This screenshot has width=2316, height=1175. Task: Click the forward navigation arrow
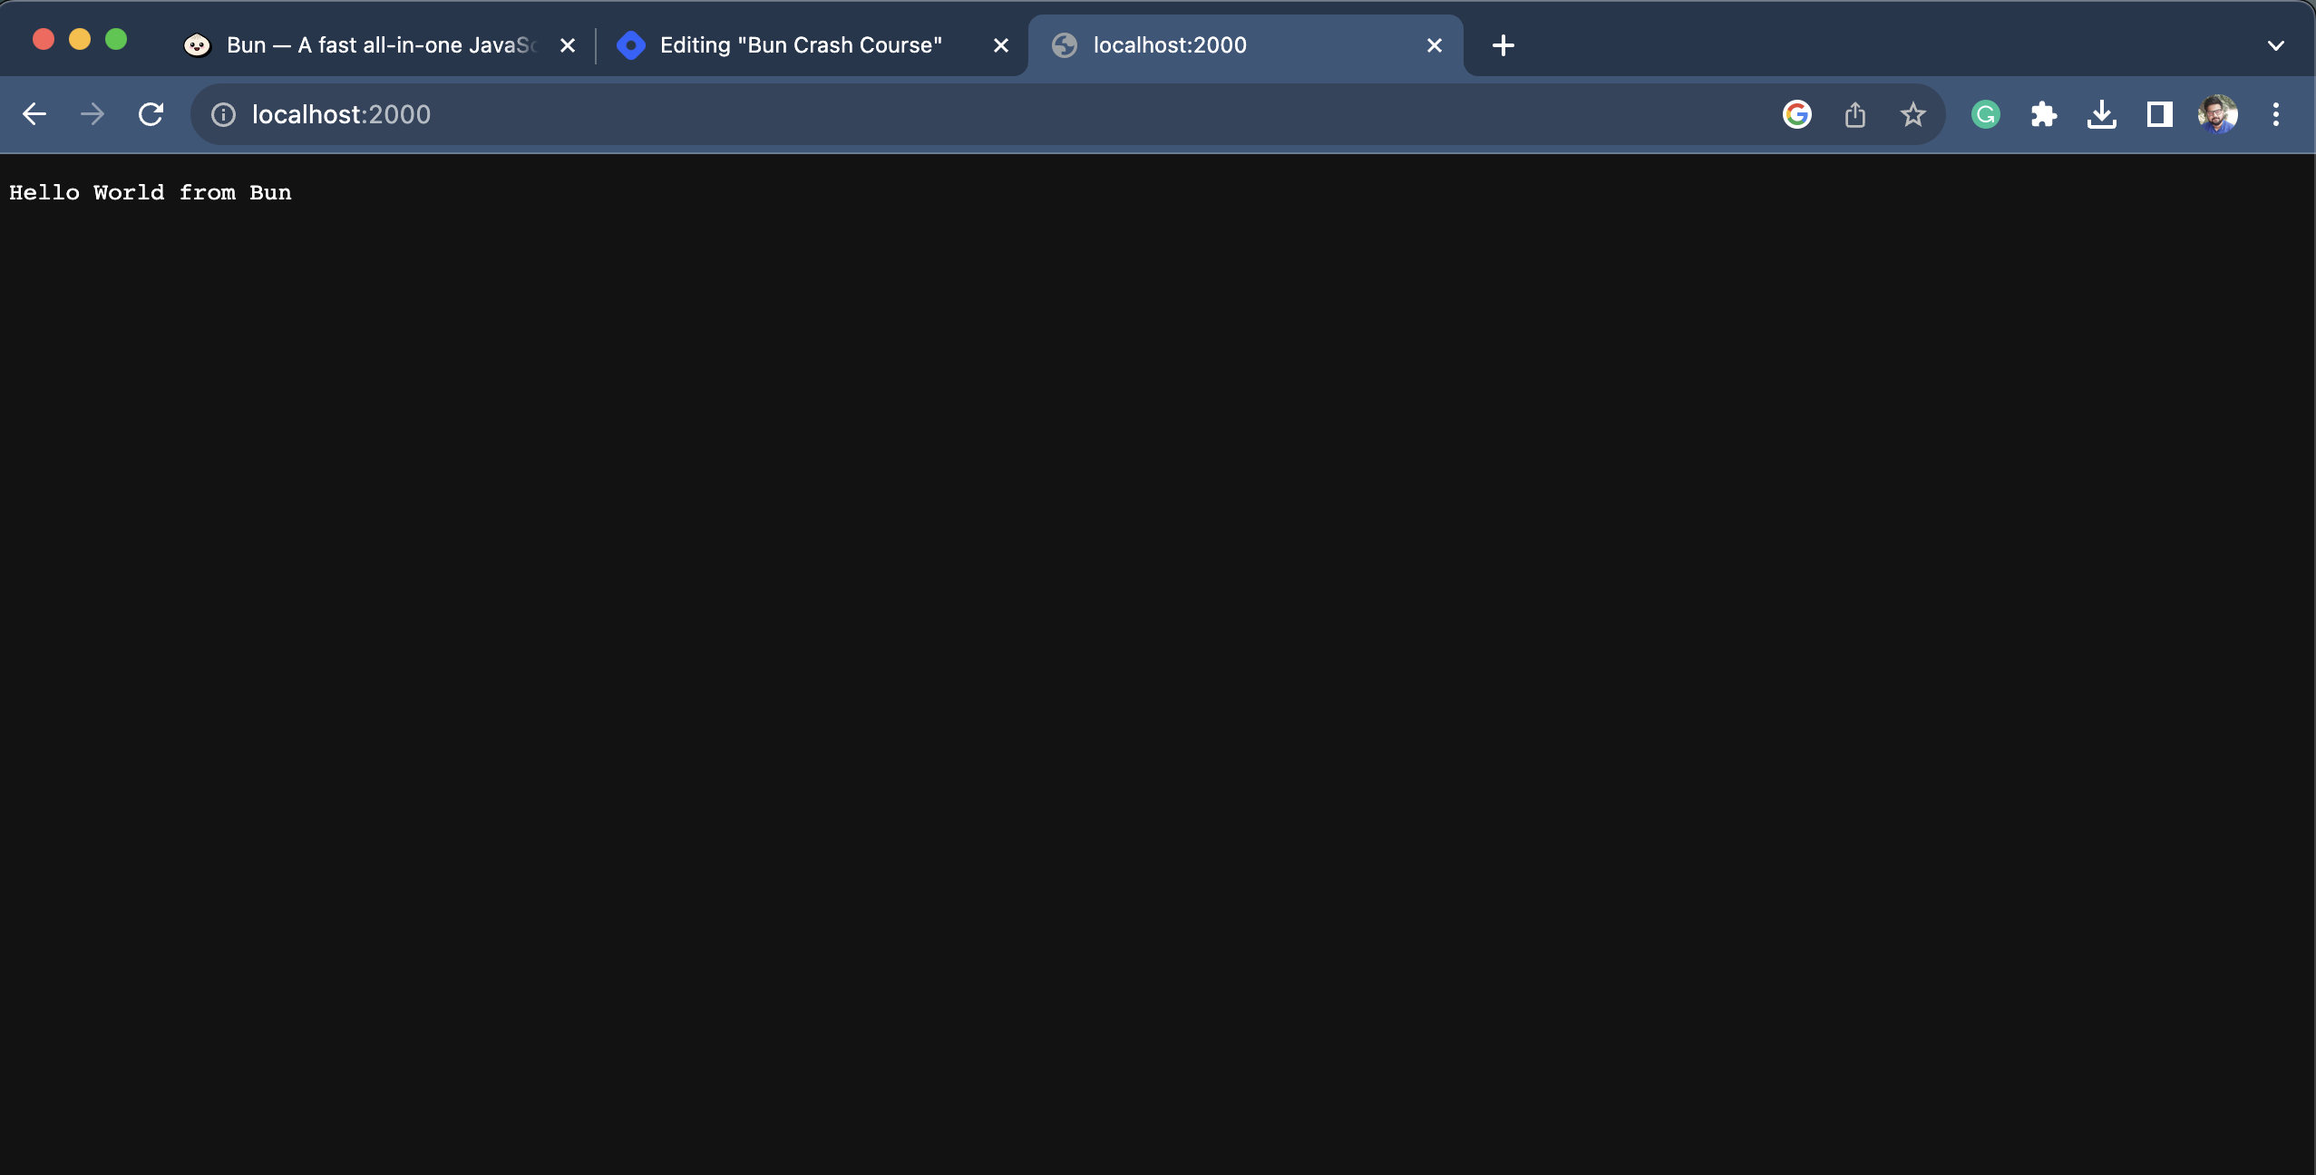coord(92,114)
